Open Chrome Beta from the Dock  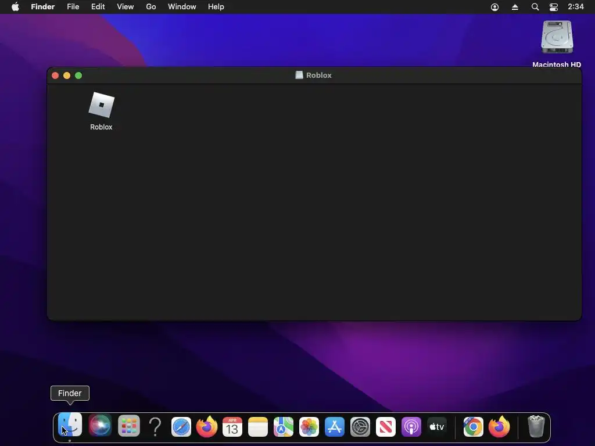[x=473, y=427]
